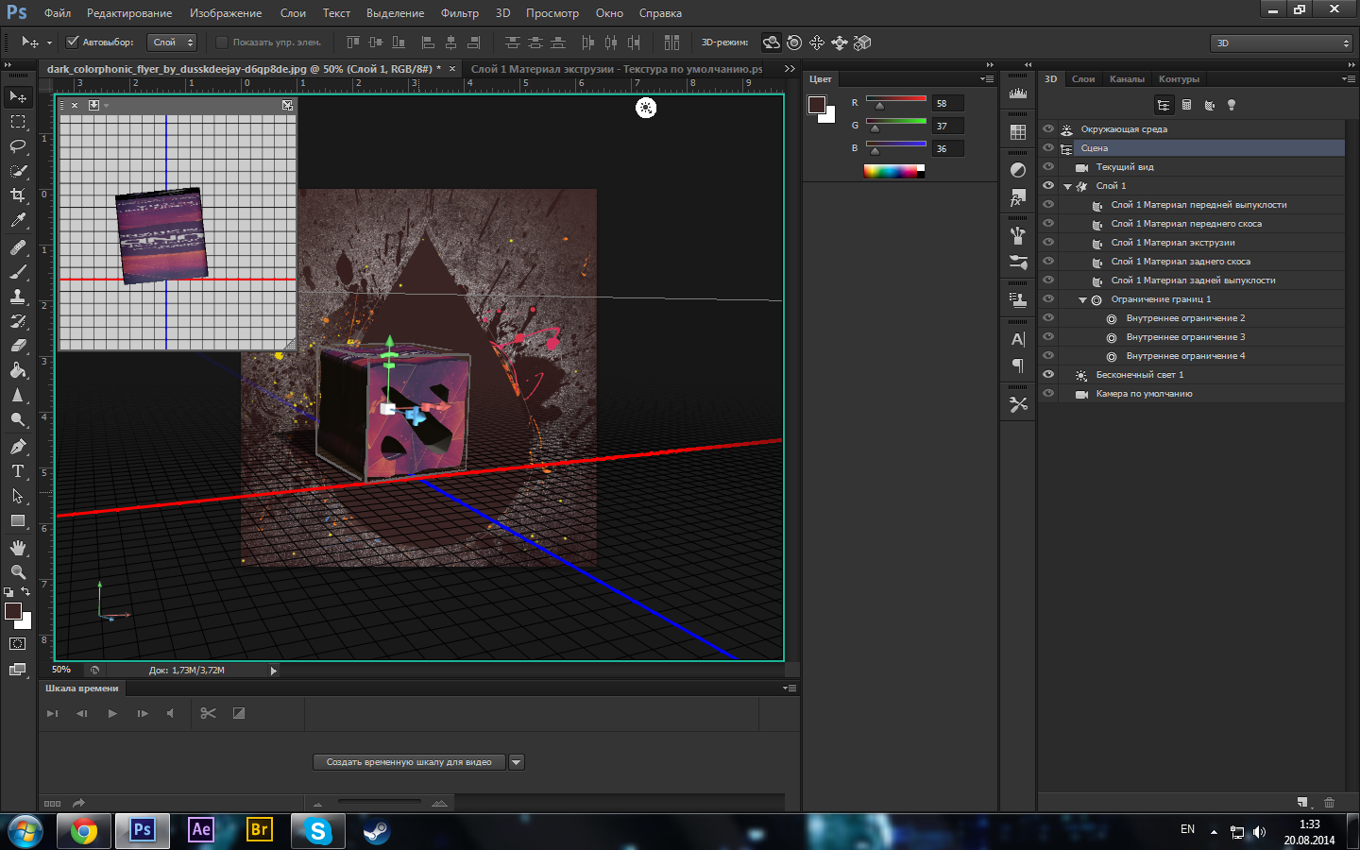Open the Автовыбор Слой dropdown

(x=172, y=42)
